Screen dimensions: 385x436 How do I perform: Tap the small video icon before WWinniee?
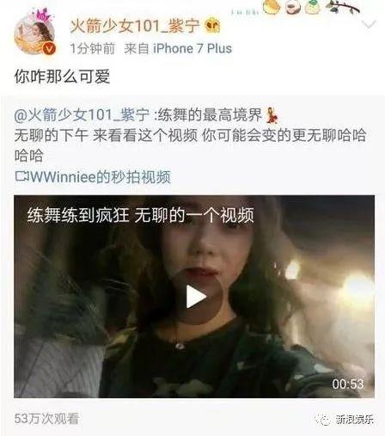(21, 176)
